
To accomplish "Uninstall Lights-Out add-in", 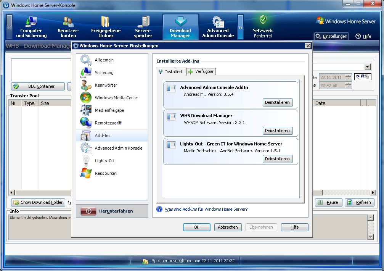I will 278,159.
